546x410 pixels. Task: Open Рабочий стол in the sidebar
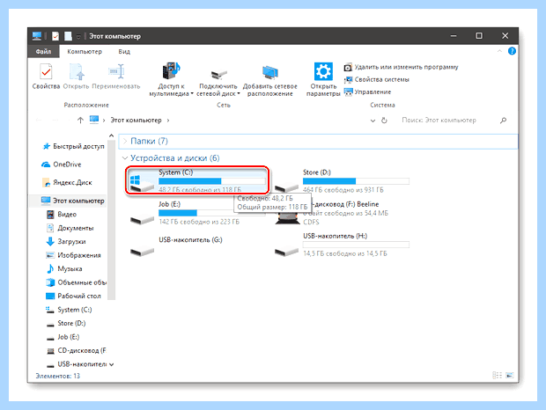pos(73,296)
